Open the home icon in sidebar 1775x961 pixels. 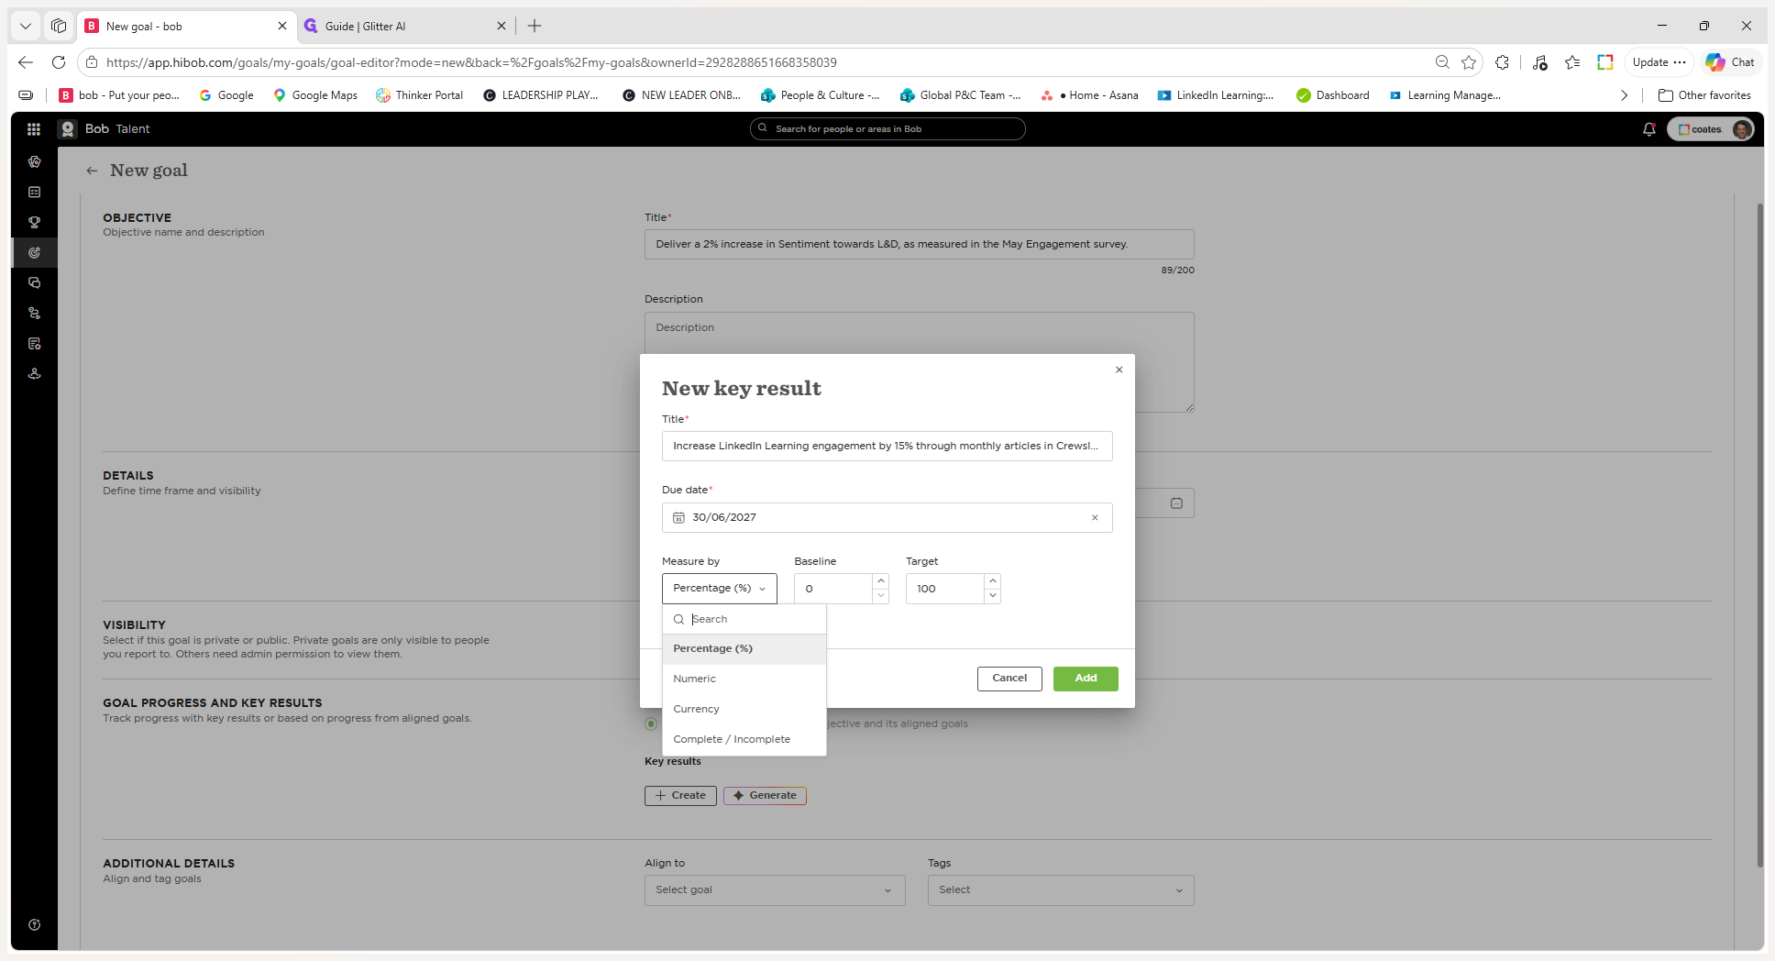point(35,161)
